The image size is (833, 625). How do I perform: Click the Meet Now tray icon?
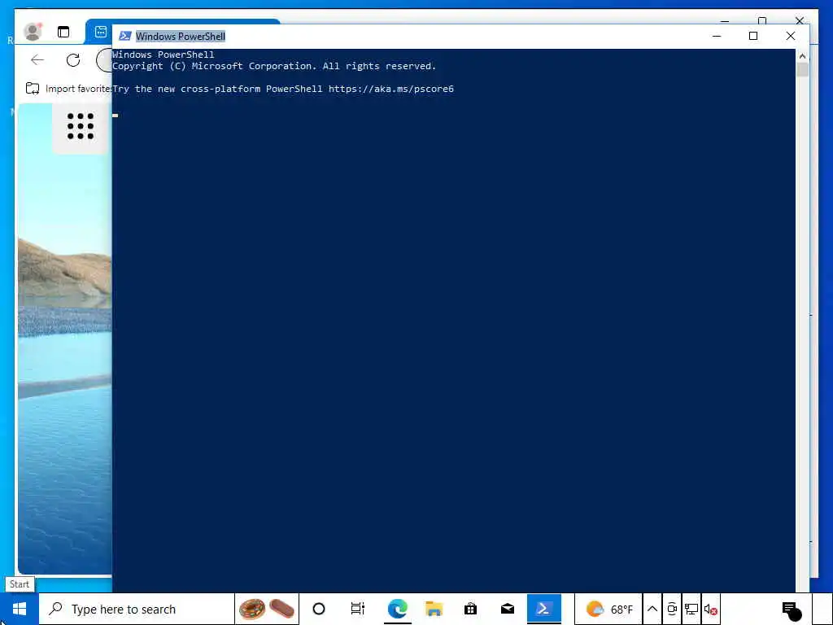click(x=671, y=609)
